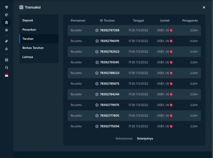Open the sports ball icon in sidebar

pos(6,15)
